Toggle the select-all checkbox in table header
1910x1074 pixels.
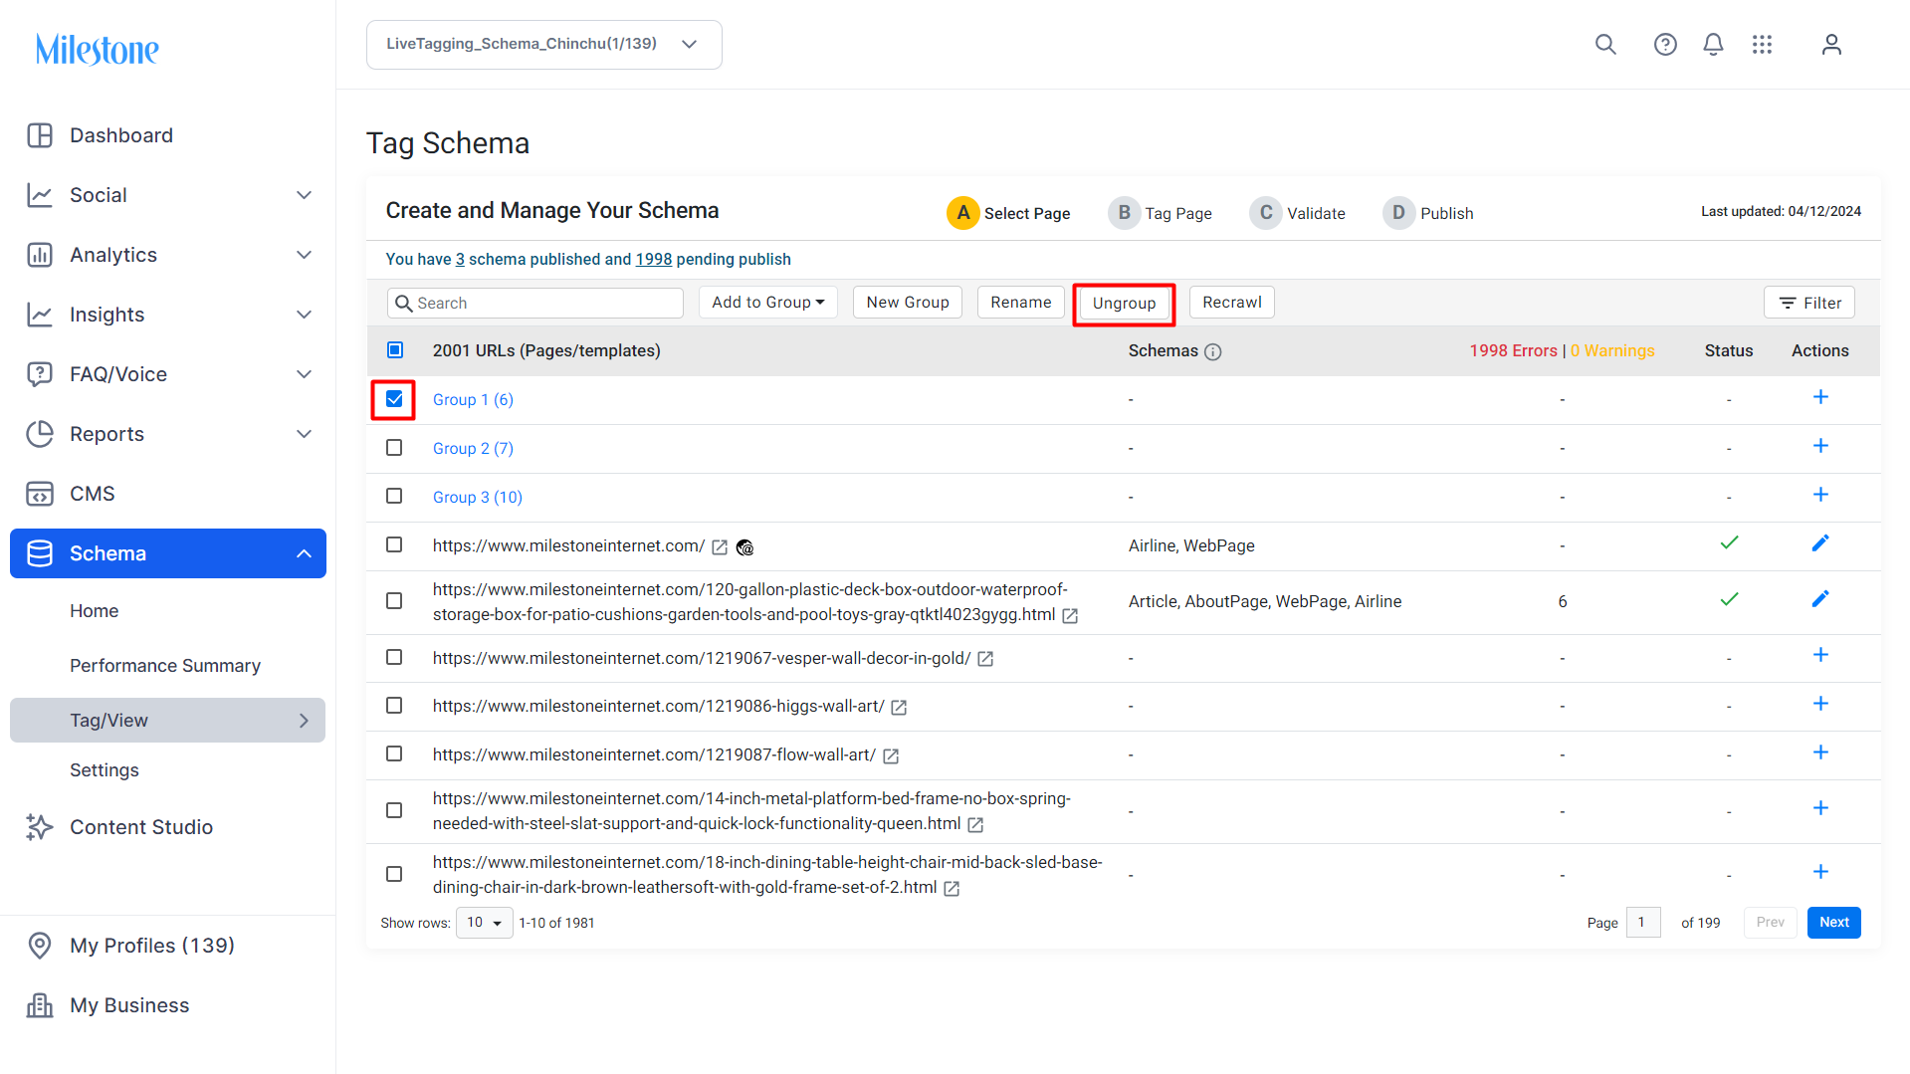(x=395, y=350)
